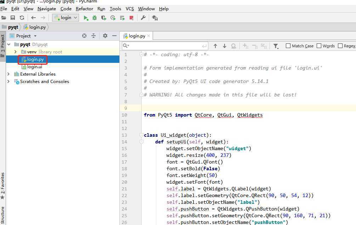Open the Help menu

click(x=164, y=8)
